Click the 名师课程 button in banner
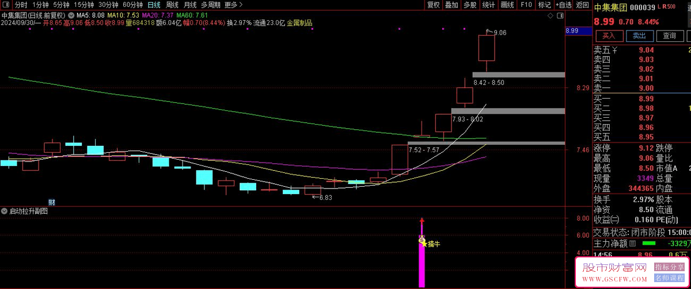The height and width of the screenshot is (289, 691). [670, 279]
